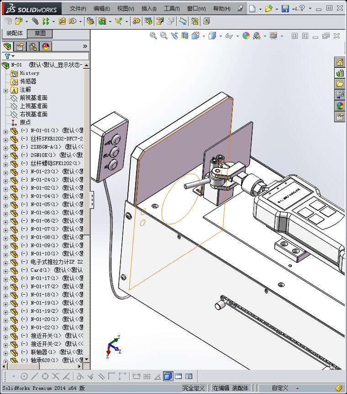The image size is (347, 394).
Task: Click the Edit Component icon
Action: [x=8, y=21]
